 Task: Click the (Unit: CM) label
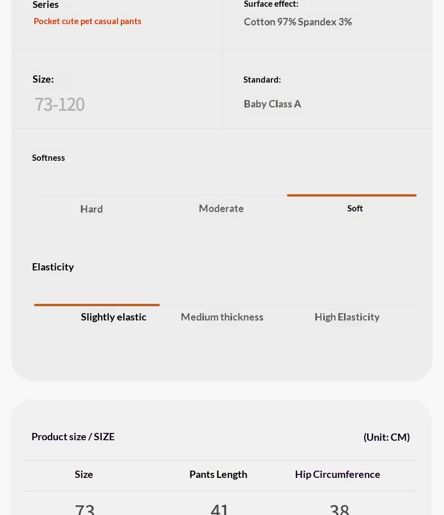coord(387,437)
